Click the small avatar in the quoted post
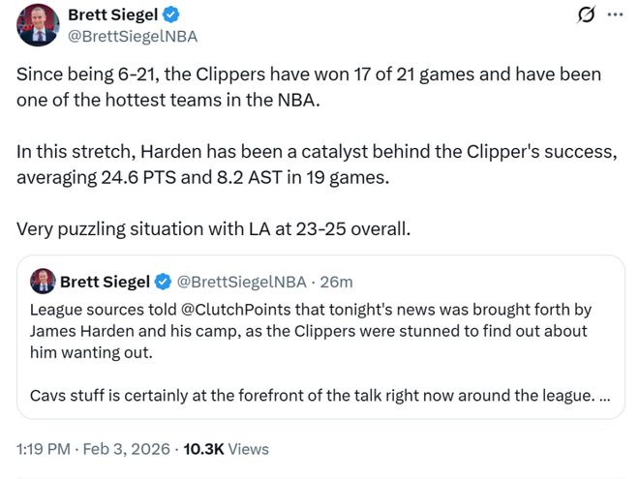Screen dimensions: 639x479 point(43,282)
